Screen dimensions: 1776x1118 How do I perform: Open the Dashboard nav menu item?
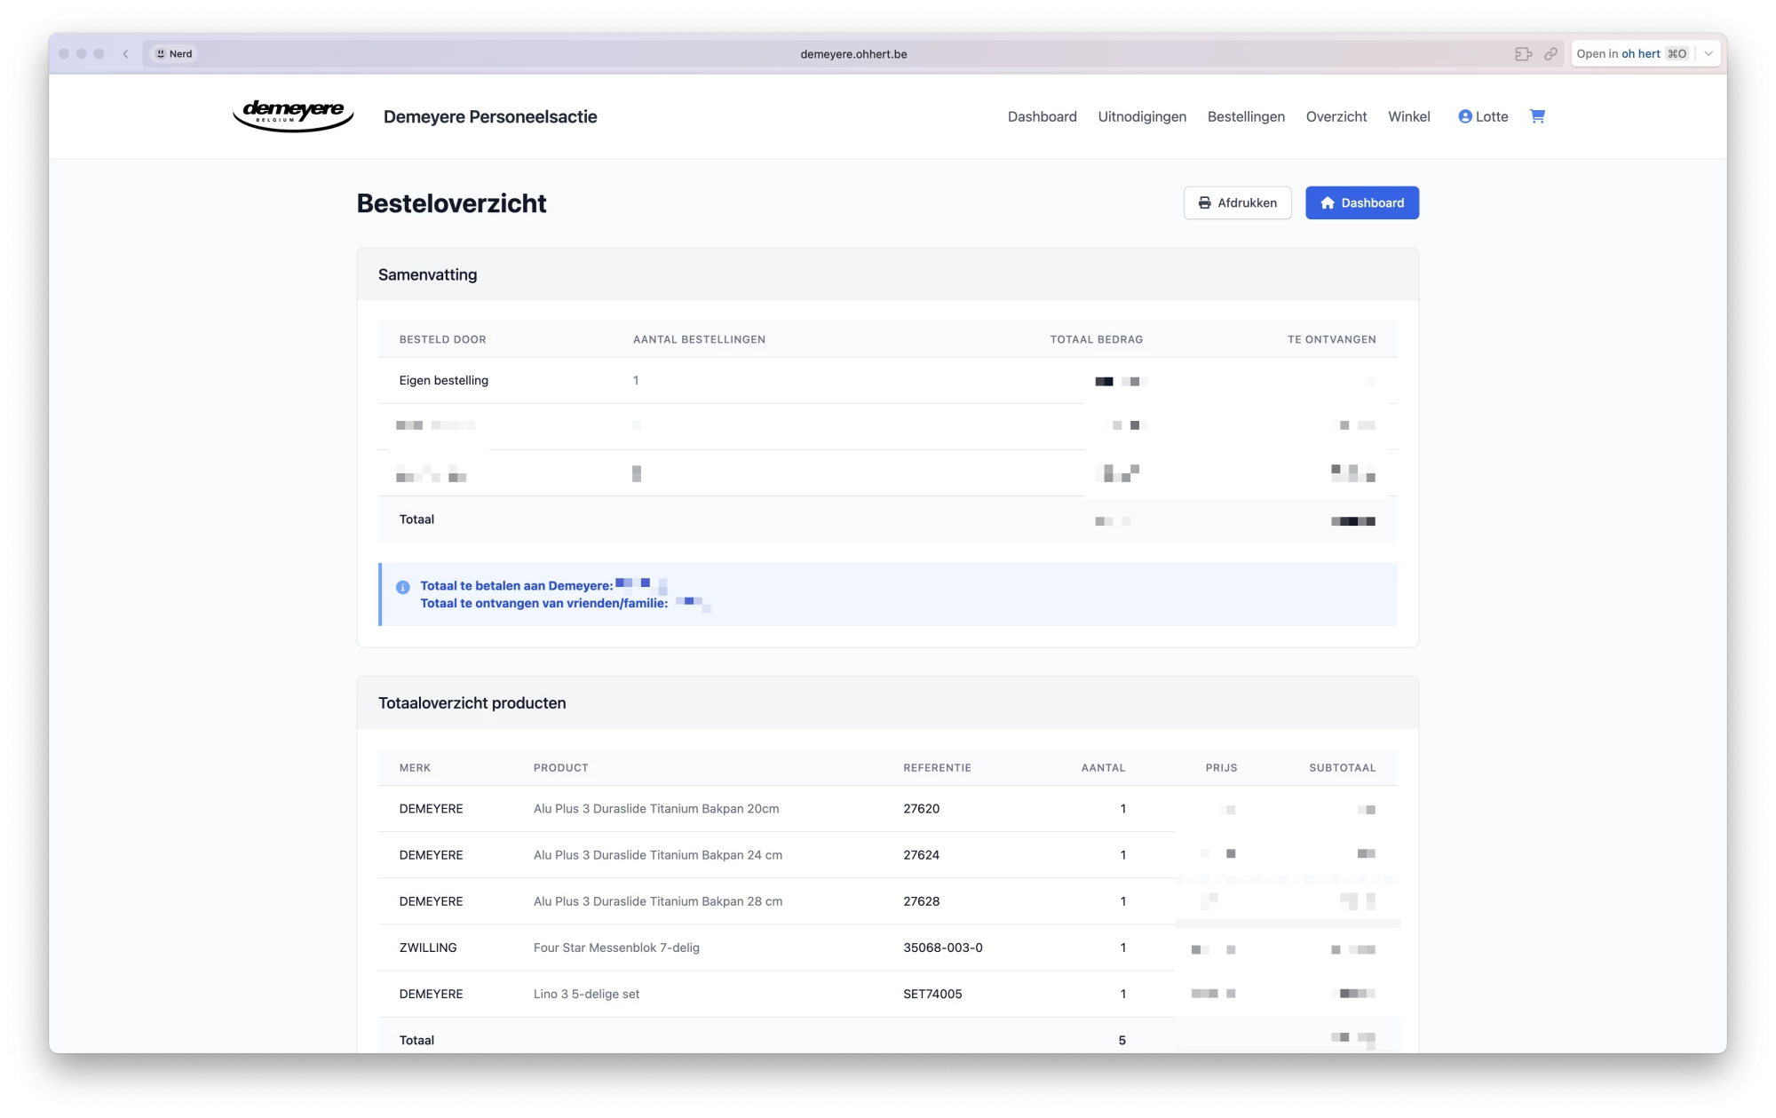1042,116
